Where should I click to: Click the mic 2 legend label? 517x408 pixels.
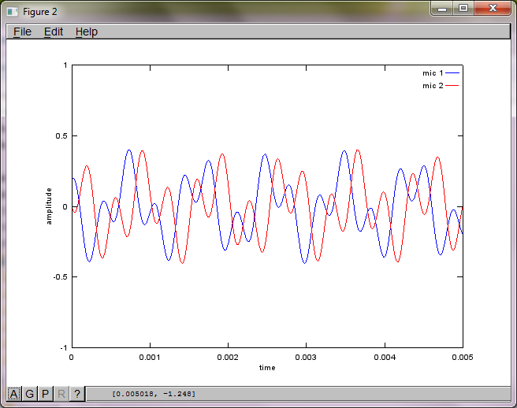(433, 85)
